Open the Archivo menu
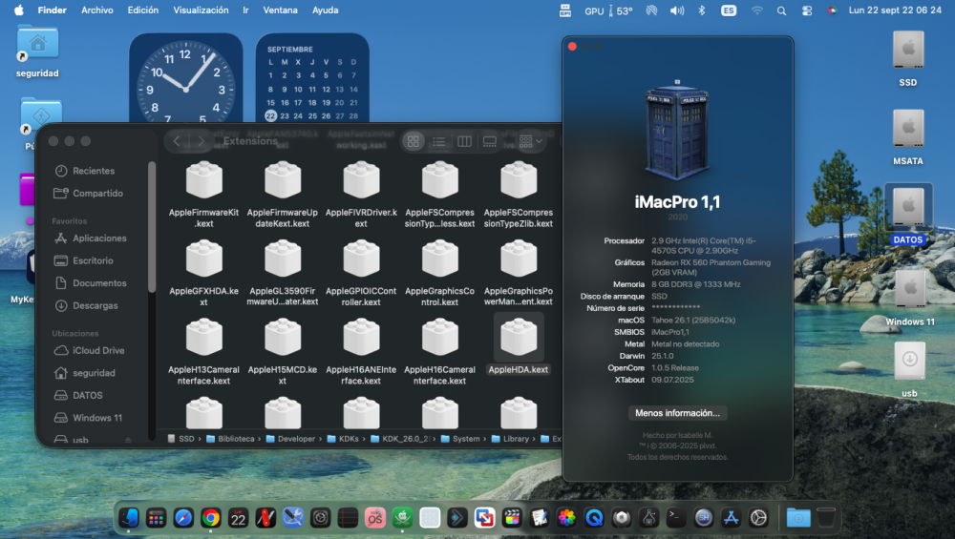This screenshot has width=955, height=539. [x=97, y=10]
